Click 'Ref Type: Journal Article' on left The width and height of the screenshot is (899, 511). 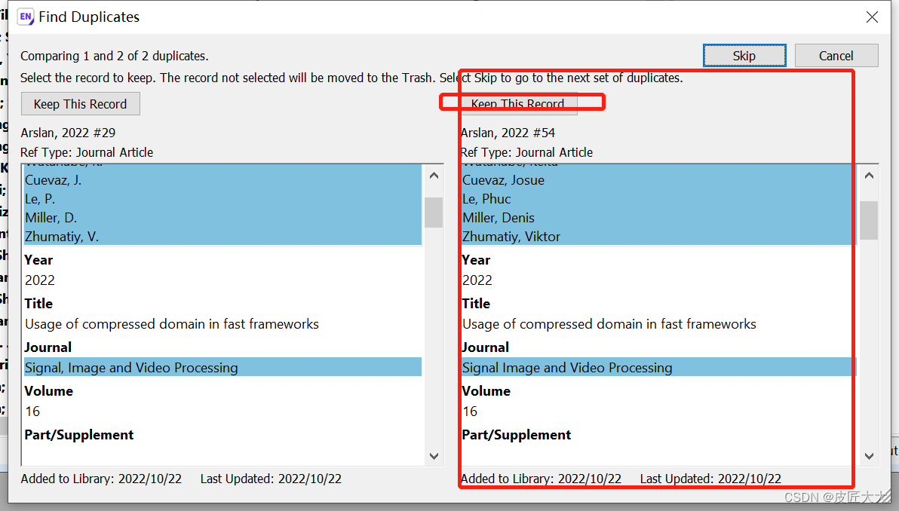(87, 152)
